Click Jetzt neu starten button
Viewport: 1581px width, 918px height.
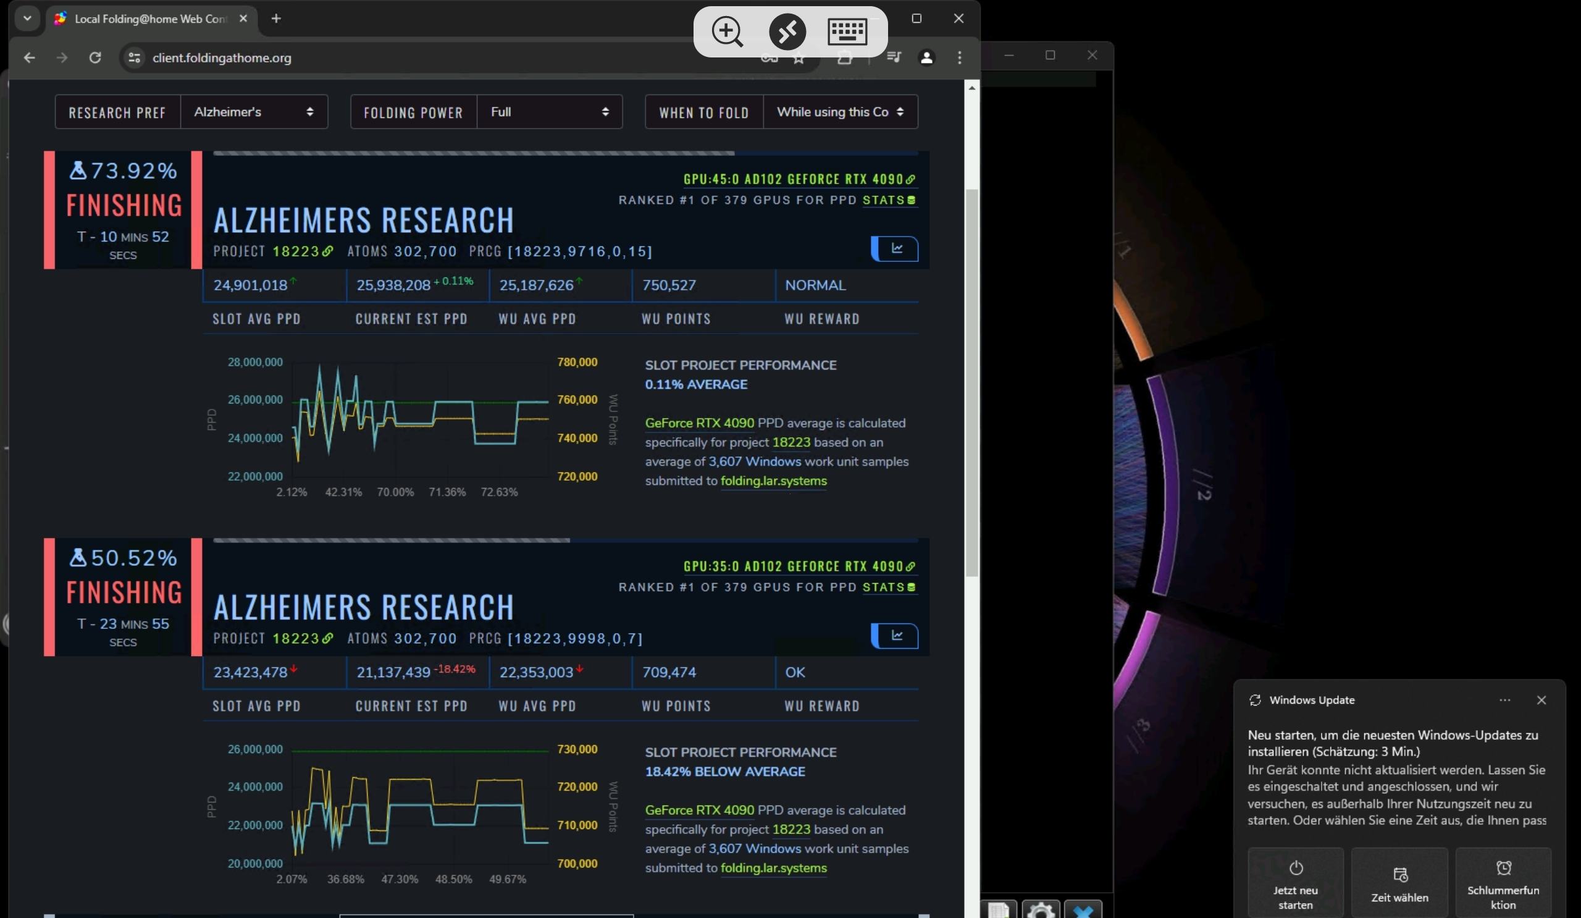(1295, 883)
